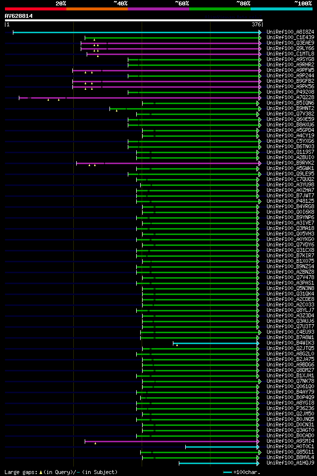The height and width of the screenshot is (476, 317).
Task: Select label UniRef100_Q7VDY6
Action: 290,244
